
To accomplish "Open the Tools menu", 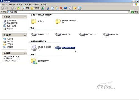I will [36, 4].
